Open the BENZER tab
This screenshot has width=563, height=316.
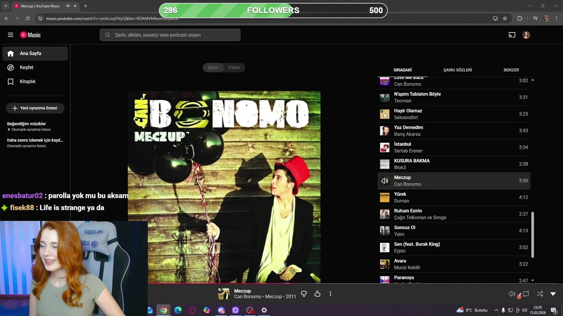511,70
